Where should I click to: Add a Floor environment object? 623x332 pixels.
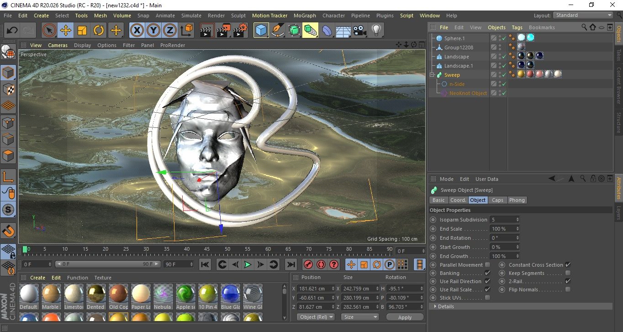[x=343, y=31]
